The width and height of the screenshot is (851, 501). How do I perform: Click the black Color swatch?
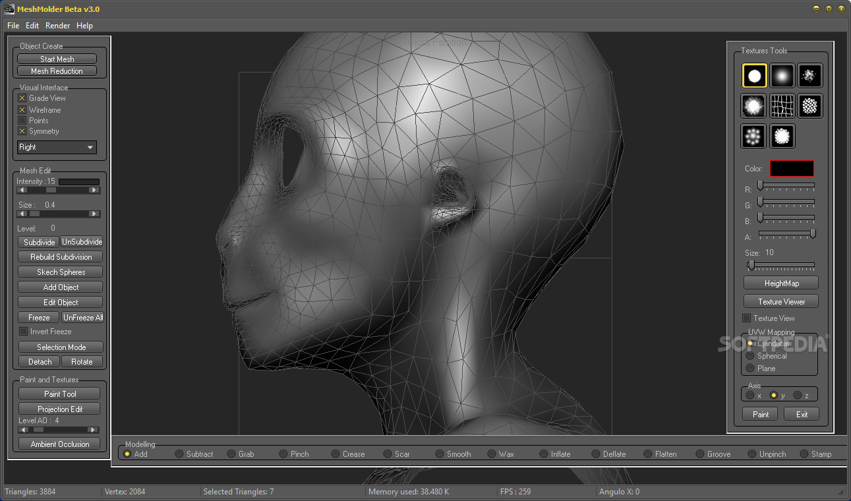pyautogui.click(x=792, y=168)
